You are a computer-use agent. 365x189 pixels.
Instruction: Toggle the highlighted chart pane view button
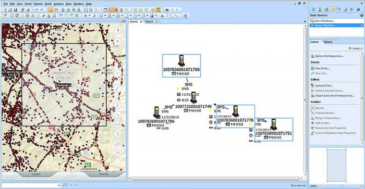coord(111,10)
